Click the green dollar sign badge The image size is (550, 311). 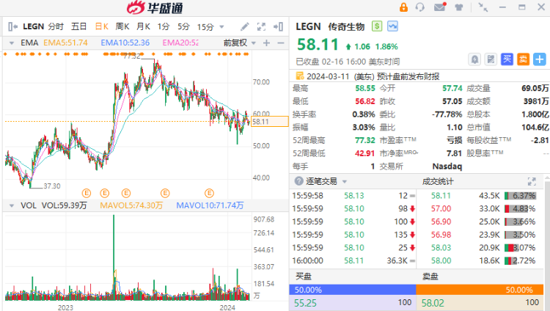click(377, 26)
